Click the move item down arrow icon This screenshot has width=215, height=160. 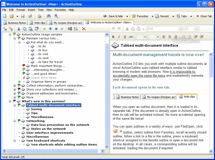click(51, 29)
